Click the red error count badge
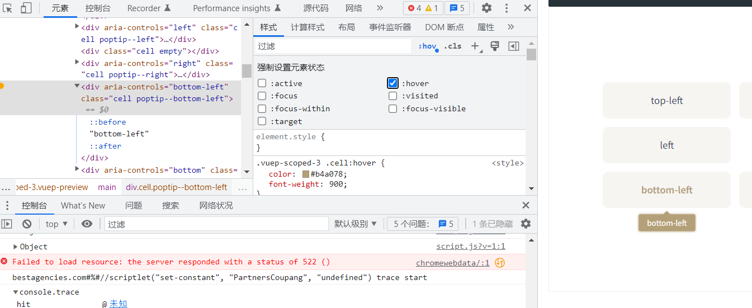The width and height of the screenshot is (752, 308). point(414,8)
